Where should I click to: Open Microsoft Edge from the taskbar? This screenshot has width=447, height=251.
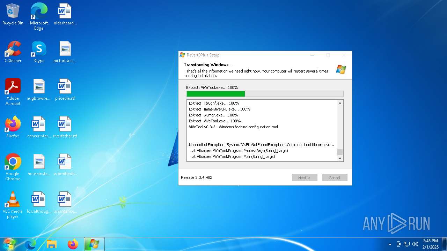tap(30, 244)
